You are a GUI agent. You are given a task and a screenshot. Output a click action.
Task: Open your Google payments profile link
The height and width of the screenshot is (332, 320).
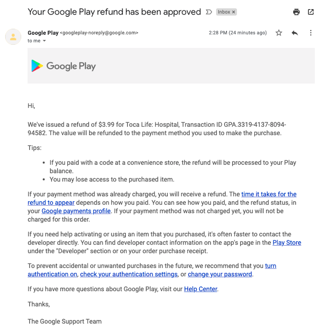[76, 211]
